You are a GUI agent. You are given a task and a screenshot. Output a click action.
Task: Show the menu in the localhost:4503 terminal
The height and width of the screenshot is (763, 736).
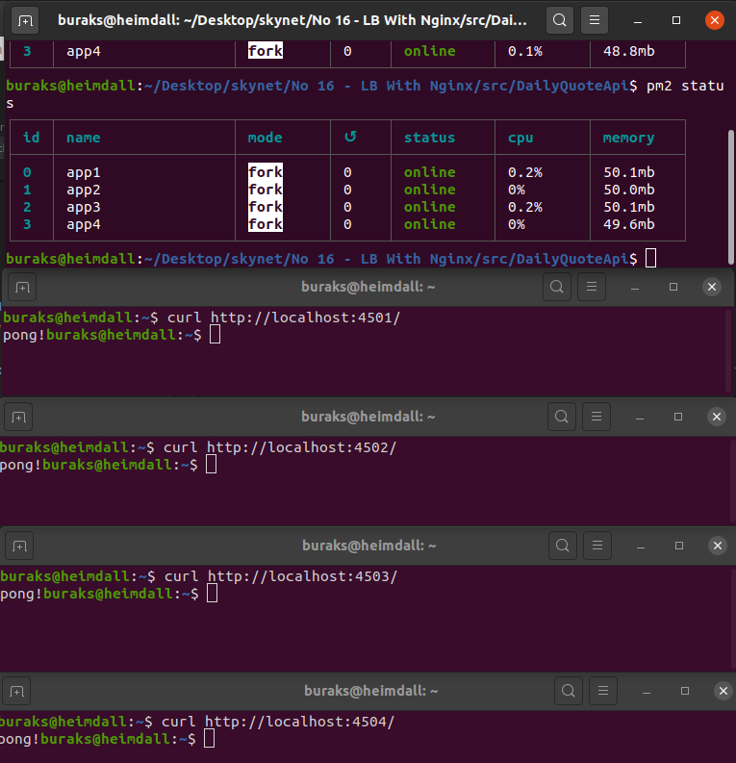click(598, 546)
